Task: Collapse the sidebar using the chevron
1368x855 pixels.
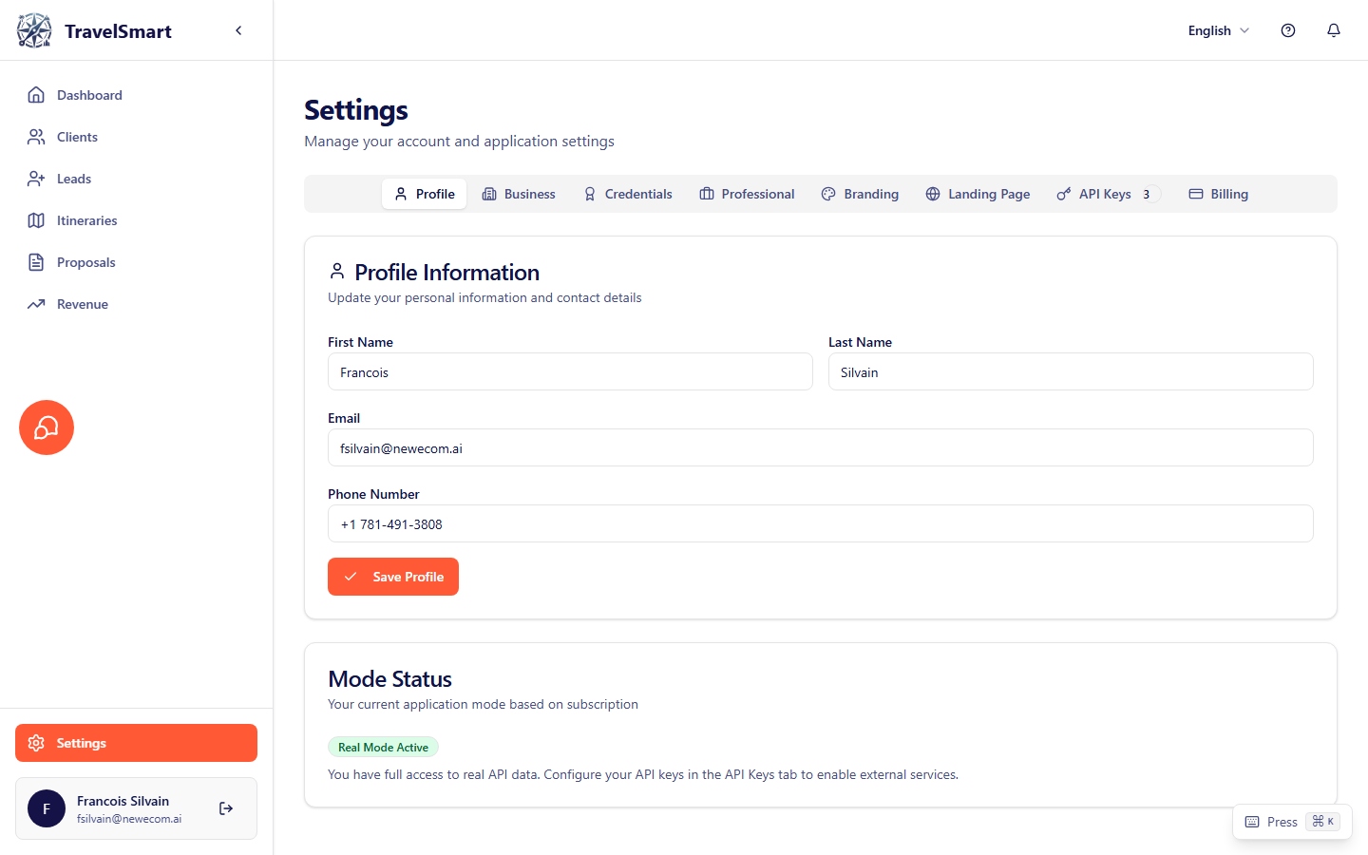Action: coord(238,29)
